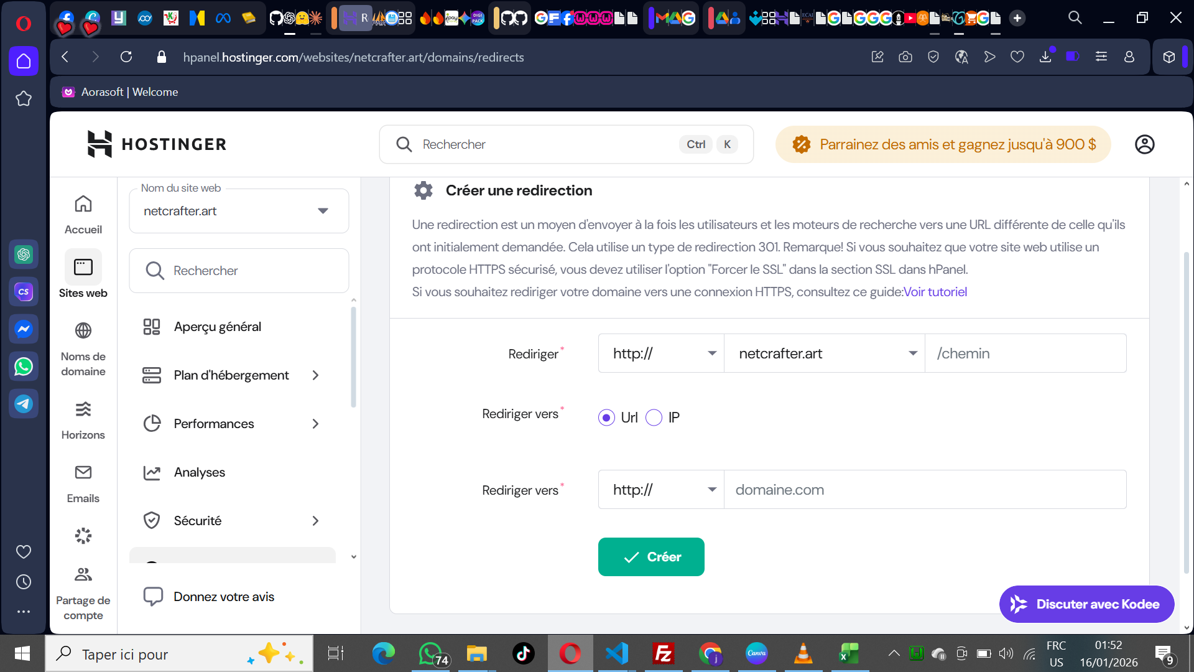Open the destination protocol http:// dropdown
This screenshot has height=672, width=1194.
point(661,490)
